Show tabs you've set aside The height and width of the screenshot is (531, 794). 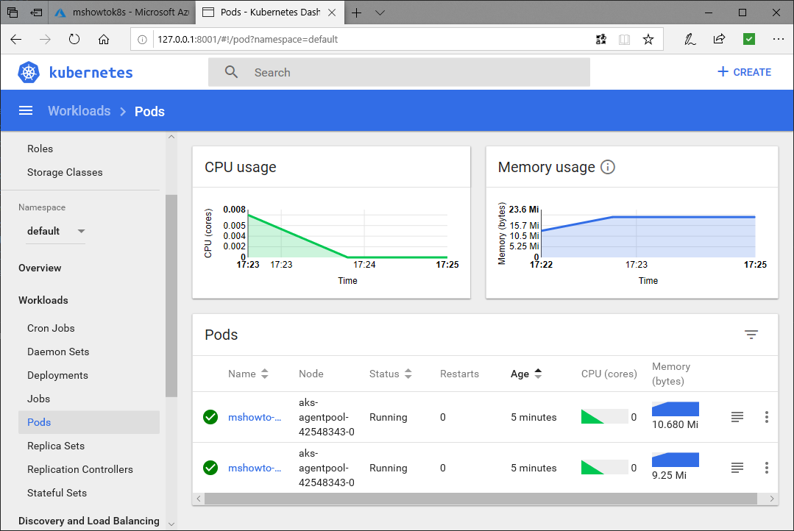(x=13, y=13)
